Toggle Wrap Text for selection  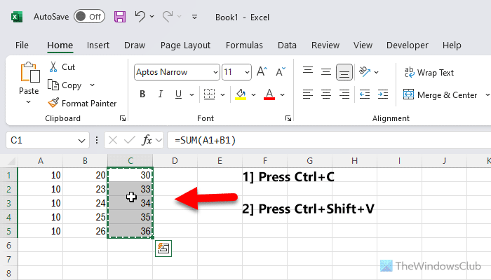[x=429, y=72]
